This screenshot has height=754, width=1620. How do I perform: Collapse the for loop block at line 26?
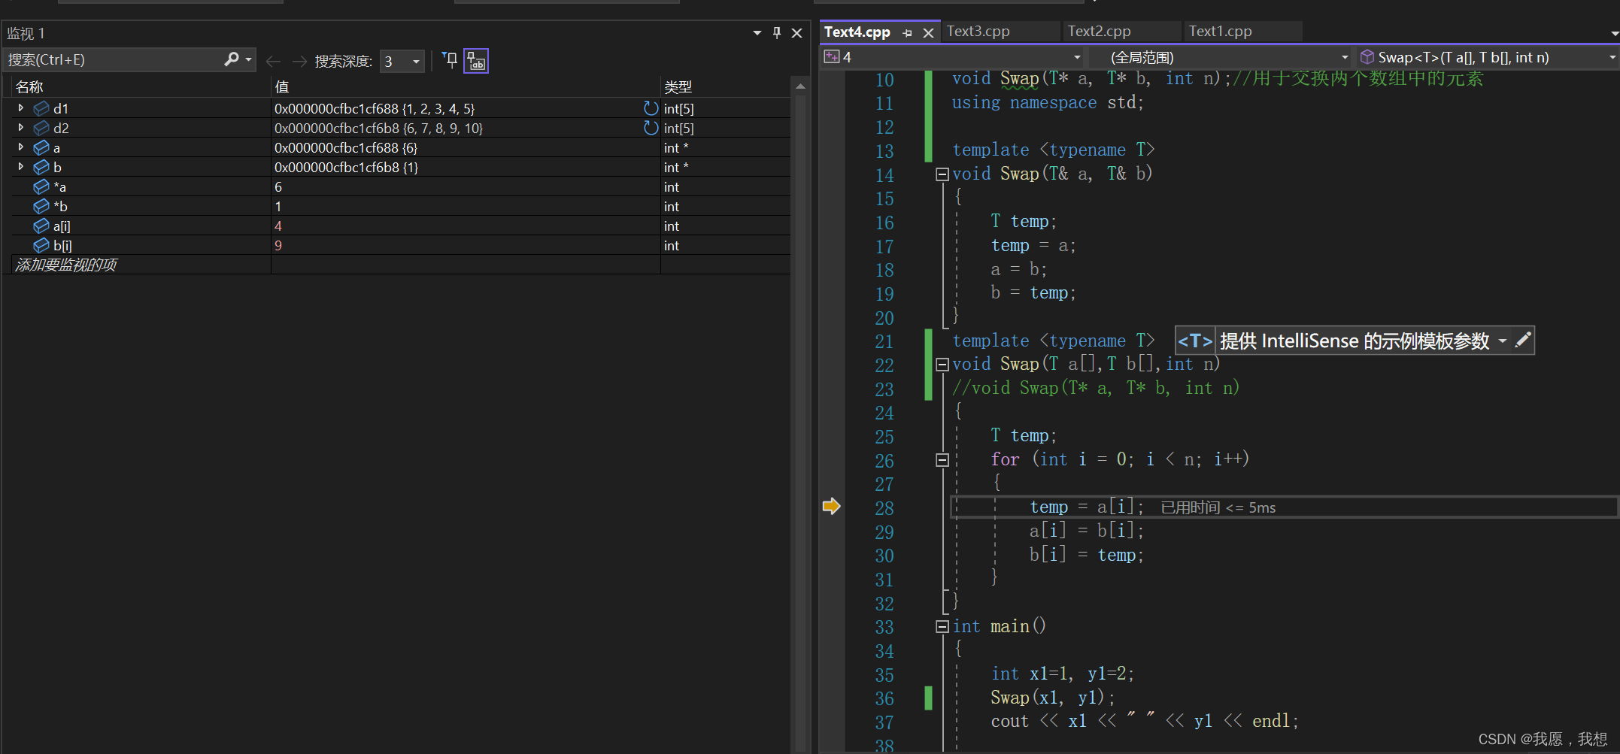click(942, 460)
